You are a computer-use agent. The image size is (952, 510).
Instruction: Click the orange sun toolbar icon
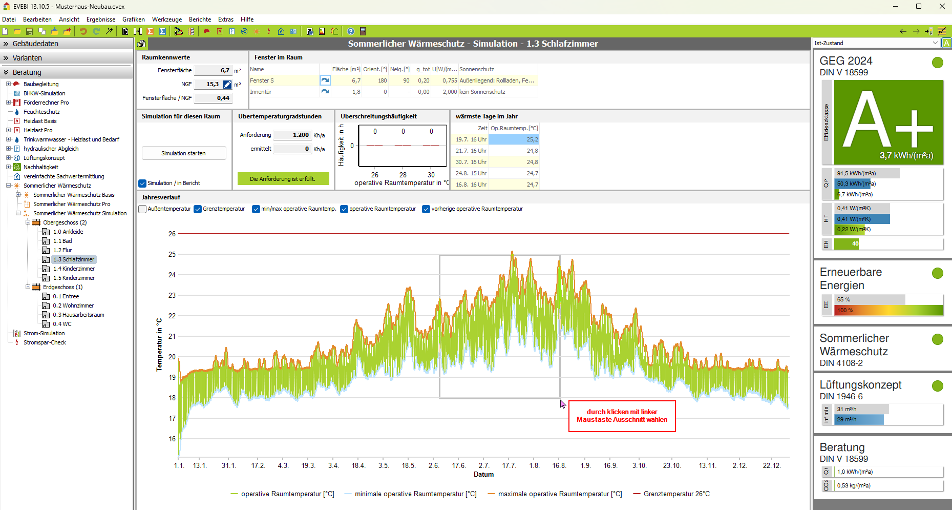point(257,31)
